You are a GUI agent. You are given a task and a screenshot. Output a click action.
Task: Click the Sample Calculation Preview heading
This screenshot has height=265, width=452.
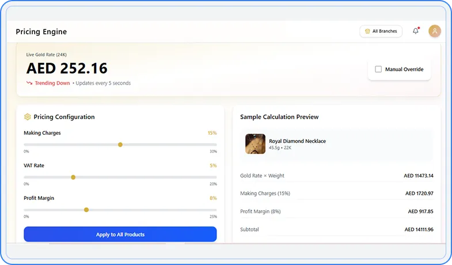[279, 117]
